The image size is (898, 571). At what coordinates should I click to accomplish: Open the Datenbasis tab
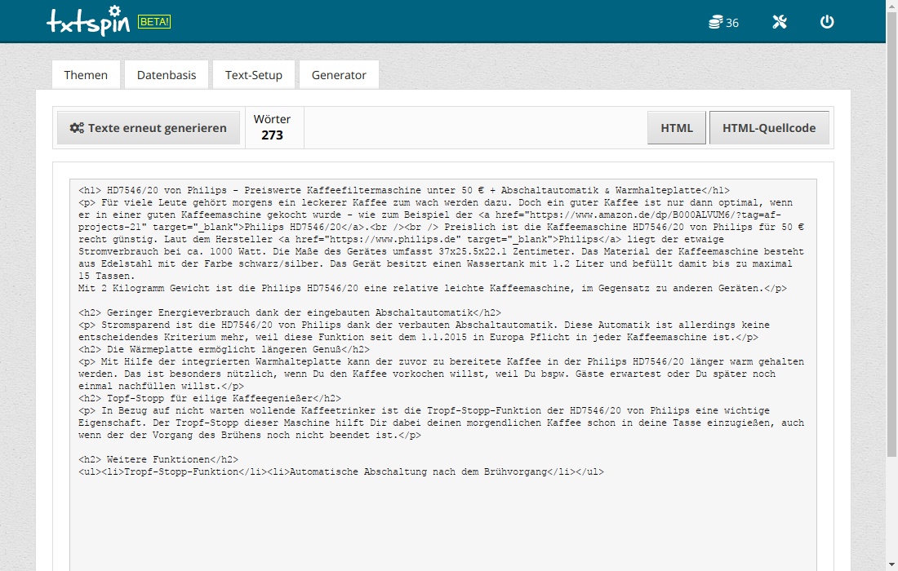coord(167,75)
